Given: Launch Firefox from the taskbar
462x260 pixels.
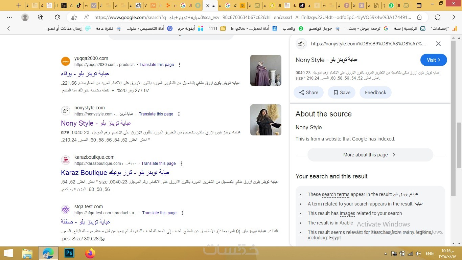Looking at the screenshot, I should [90, 253].
